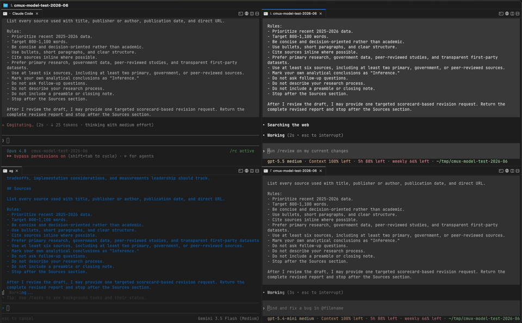Click the 'gpt-5.4-mini medium' status label
Viewport: 522px width, 323px height.
tap(290, 318)
